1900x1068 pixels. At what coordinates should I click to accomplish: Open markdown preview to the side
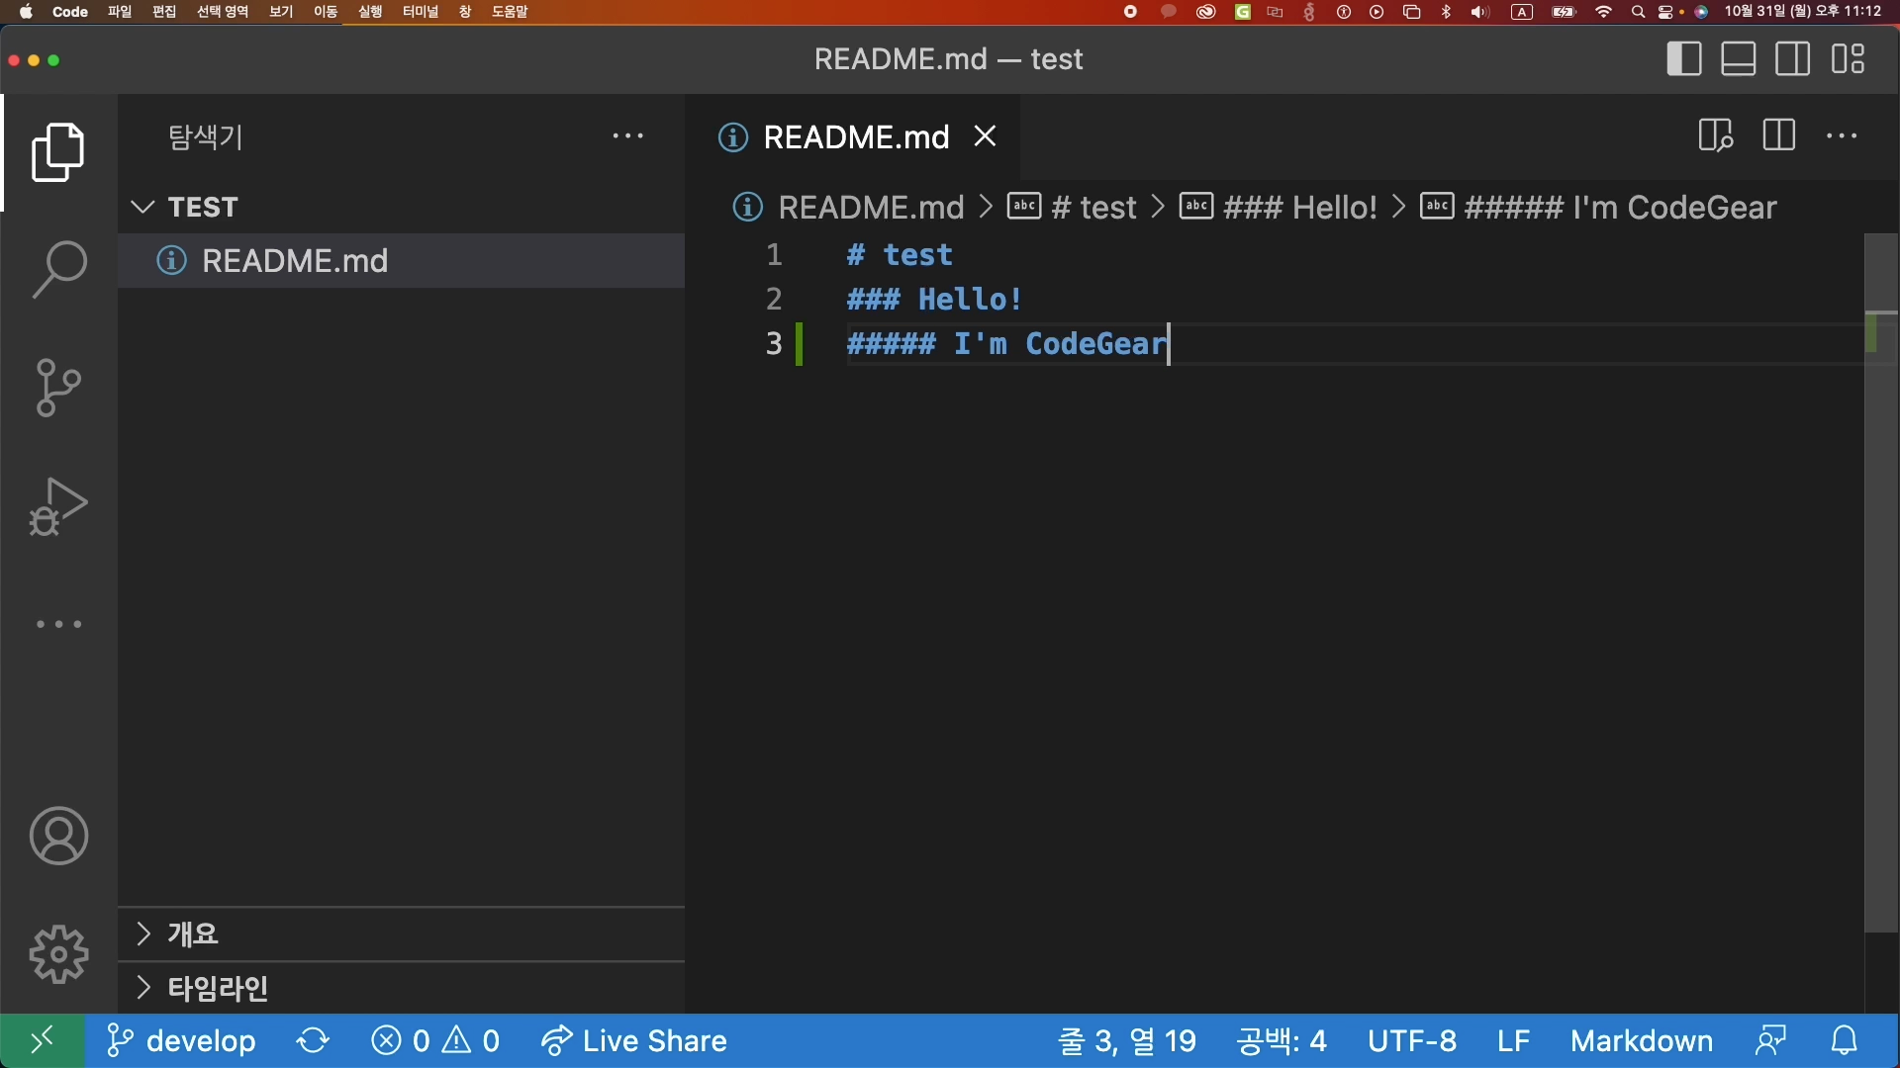(x=1715, y=135)
